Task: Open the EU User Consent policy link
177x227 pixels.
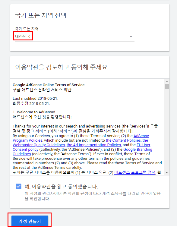Action: click(x=81, y=147)
